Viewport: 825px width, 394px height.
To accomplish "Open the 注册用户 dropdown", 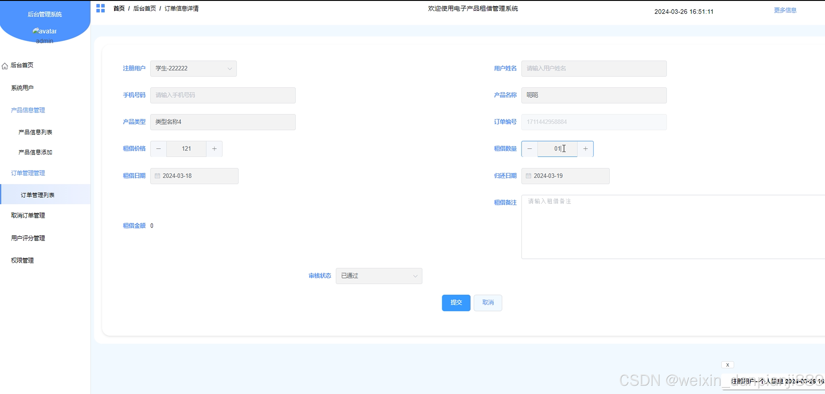I will pos(193,69).
